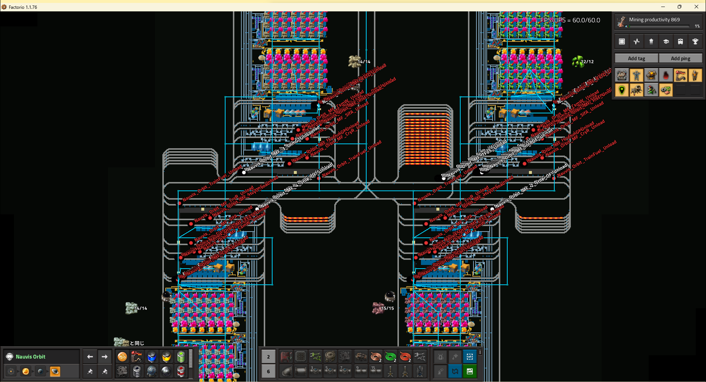706x382 pixels.
Task: Toggle rail signal states overlay
Action: click(651, 90)
